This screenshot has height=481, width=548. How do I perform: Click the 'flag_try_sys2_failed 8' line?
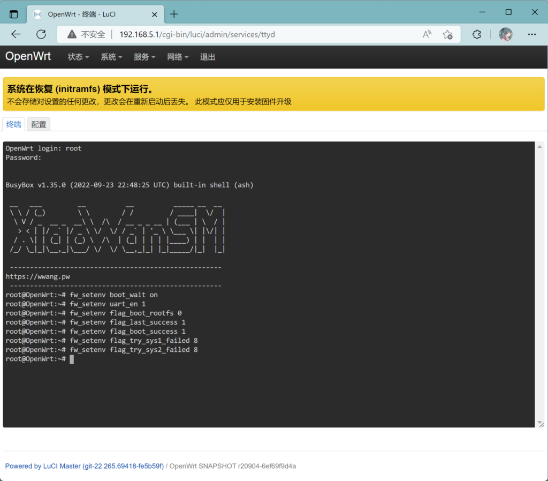102,349
